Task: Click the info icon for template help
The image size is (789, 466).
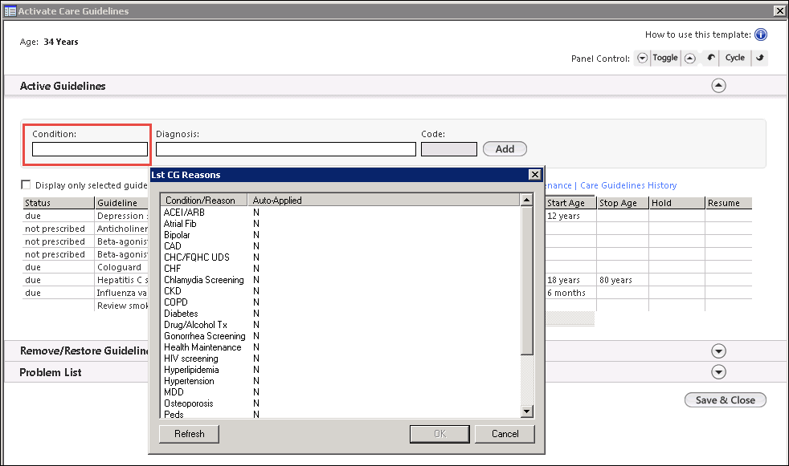Action: 761,34
